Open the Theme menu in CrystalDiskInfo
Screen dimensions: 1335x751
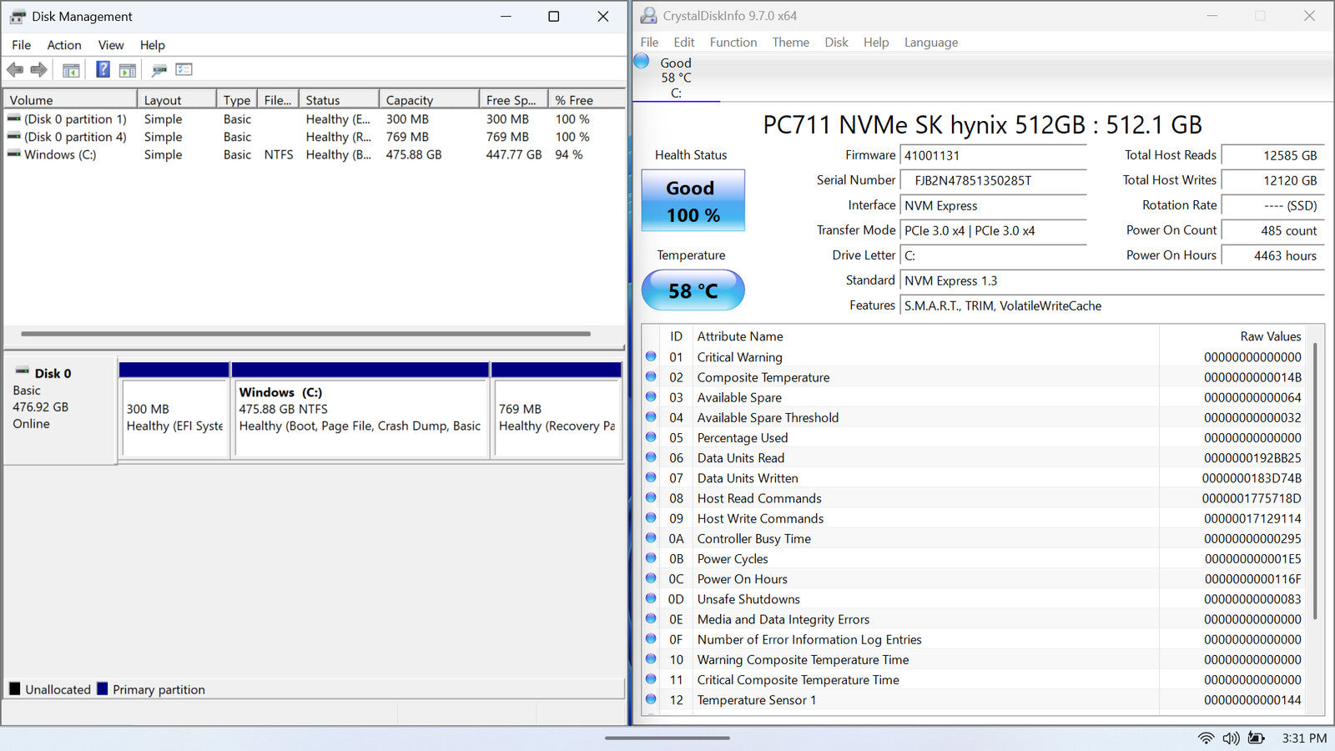point(790,43)
